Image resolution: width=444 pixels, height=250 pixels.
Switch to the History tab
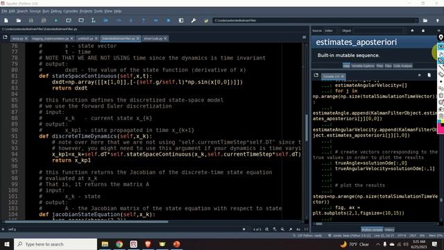[x=389, y=230]
